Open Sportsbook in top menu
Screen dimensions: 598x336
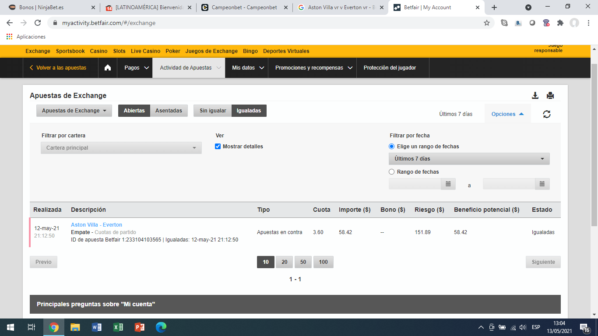[70, 51]
